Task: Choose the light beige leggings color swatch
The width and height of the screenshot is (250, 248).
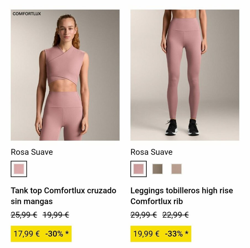Action: (176, 169)
